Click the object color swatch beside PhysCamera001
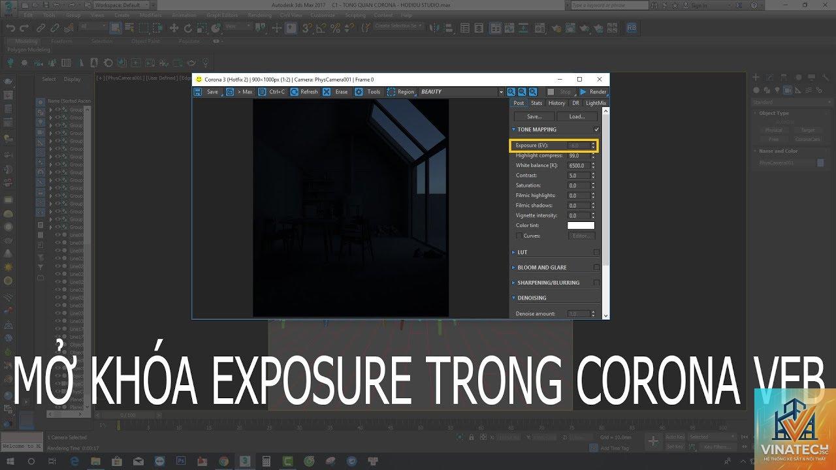Image resolution: width=836 pixels, height=470 pixels. (x=820, y=163)
